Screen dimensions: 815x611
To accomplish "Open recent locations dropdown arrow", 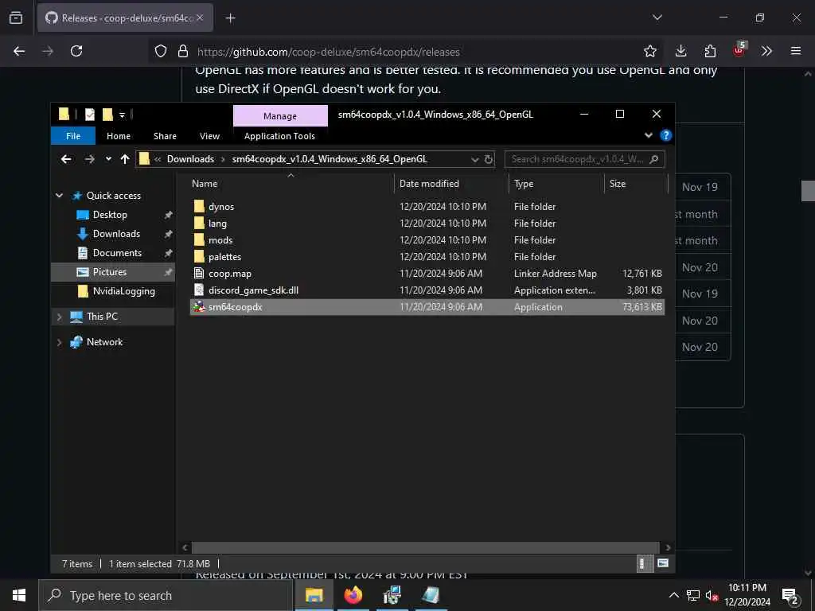I will 108,159.
